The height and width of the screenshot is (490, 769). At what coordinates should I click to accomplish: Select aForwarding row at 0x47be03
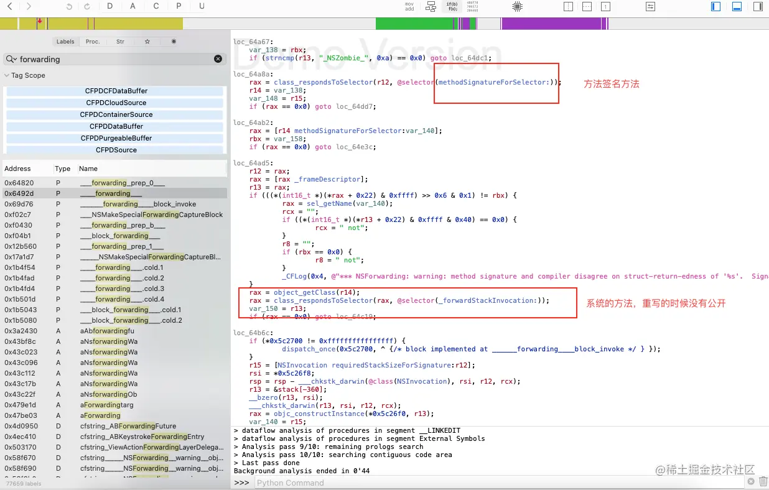tap(115, 415)
